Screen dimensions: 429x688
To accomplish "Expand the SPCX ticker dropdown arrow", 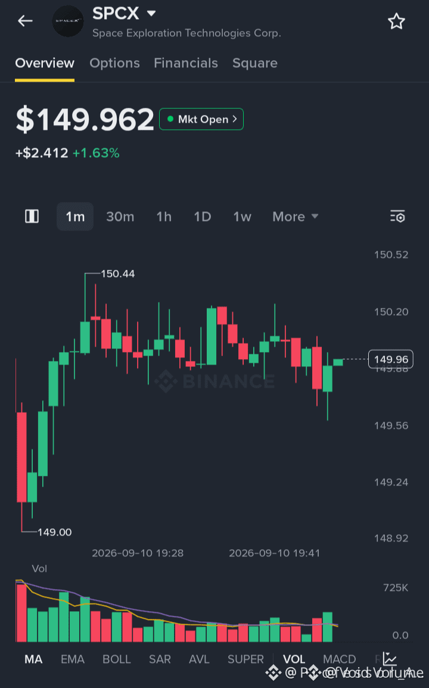I will point(151,14).
